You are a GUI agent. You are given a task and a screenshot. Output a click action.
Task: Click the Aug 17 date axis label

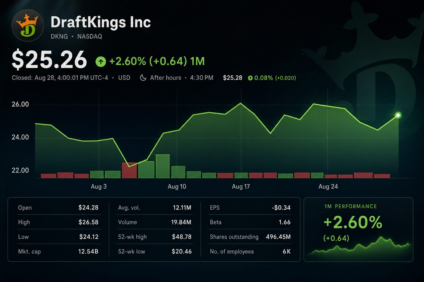tap(241, 186)
